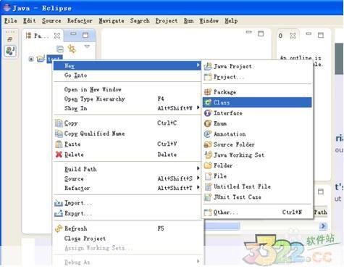
Task: Maximize the editor area
Action: pos(261,33)
